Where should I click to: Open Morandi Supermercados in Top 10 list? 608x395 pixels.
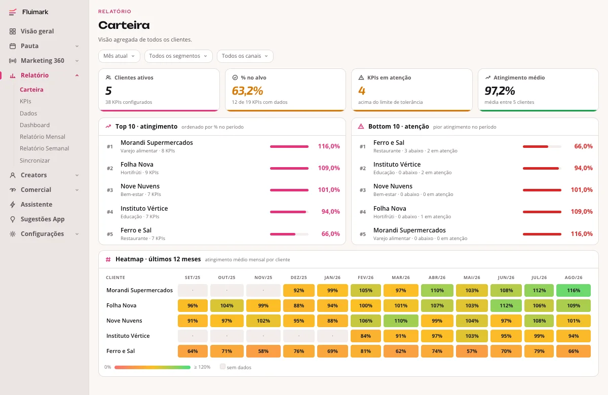(x=222, y=146)
